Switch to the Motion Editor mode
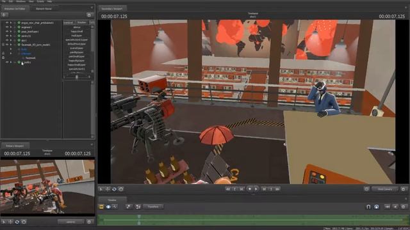This screenshot has width=410, height=230. (108, 207)
